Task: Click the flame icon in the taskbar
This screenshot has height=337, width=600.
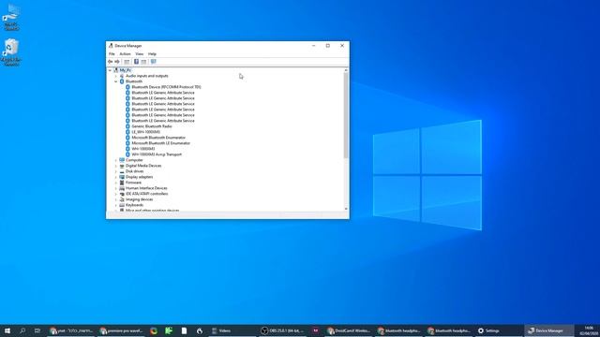Action: click(x=200, y=330)
